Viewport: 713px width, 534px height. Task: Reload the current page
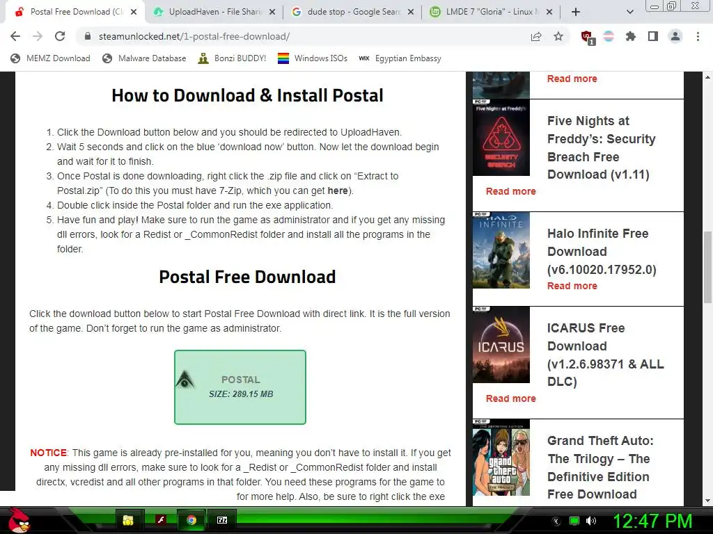click(x=60, y=36)
